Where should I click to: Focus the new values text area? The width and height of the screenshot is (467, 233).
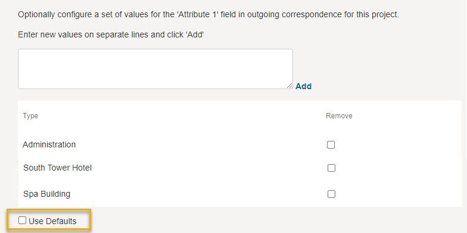click(155, 69)
